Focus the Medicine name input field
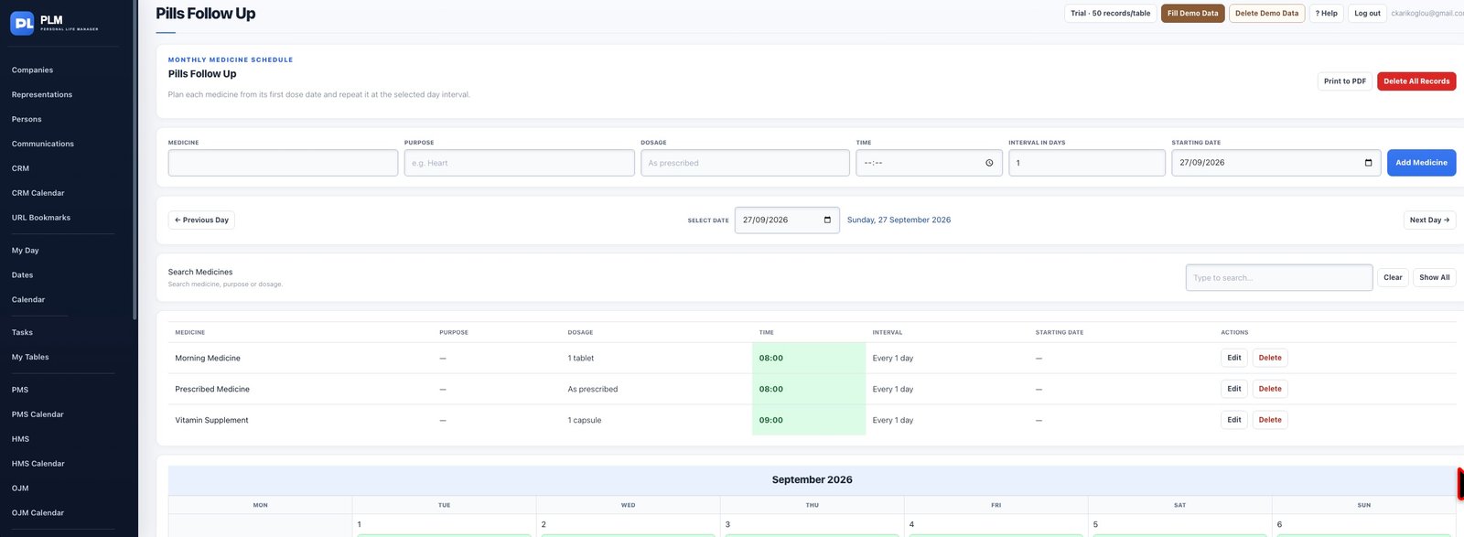The height and width of the screenshot is (537, 1464). (x=283, y=163)
